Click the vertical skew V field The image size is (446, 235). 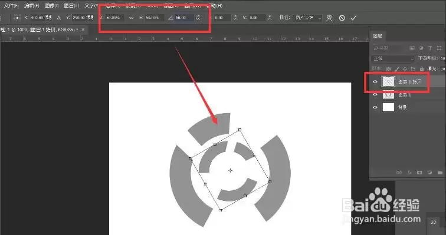click(x=257, y=18)
